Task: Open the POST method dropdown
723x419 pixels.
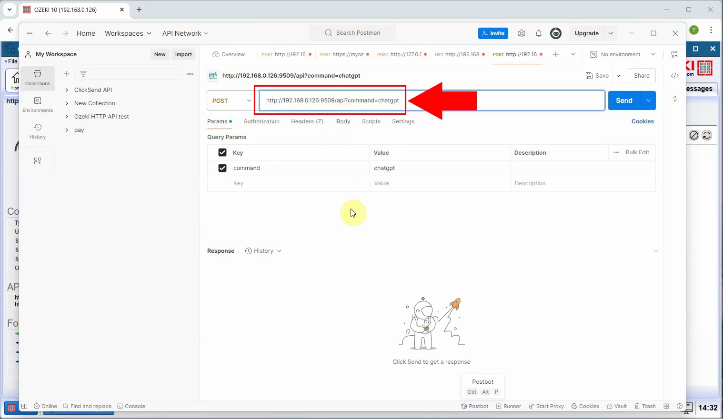Action: tap(231, 100)
